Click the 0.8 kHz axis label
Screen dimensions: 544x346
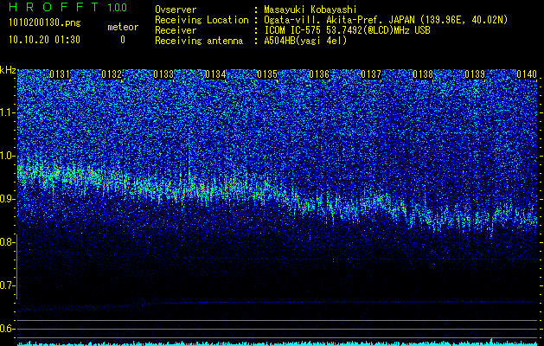9,242
